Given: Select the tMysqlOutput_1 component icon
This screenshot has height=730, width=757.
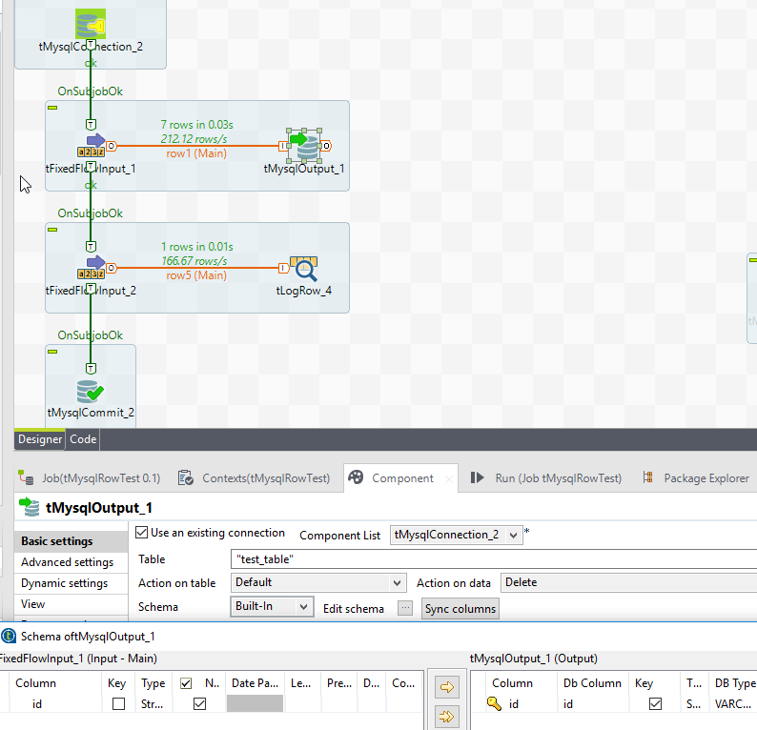Looking at the screenshot, I should click(x=304, y=145).
